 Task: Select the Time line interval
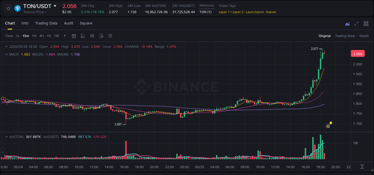[x=9, y=36]
